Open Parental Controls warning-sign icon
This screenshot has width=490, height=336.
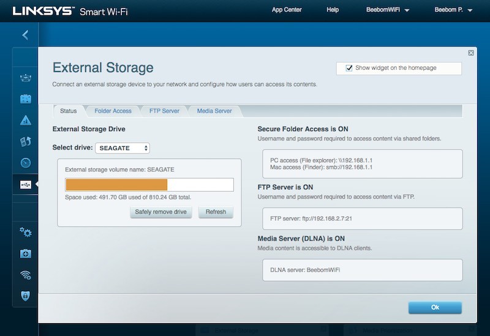tap(26, 120)
